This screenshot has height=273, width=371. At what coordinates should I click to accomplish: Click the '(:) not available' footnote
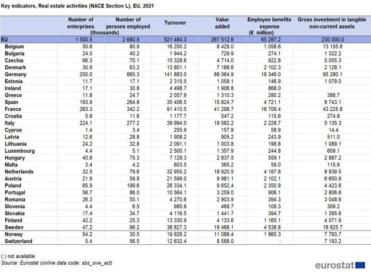[x=18, y=256]
